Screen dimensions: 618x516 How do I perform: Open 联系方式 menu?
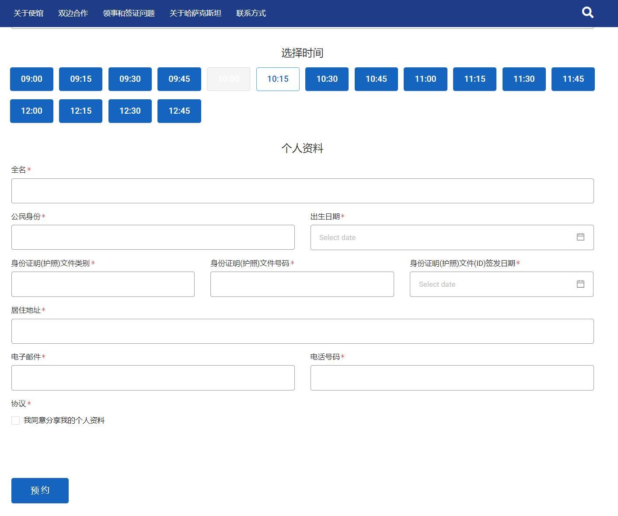click(251, 13)
